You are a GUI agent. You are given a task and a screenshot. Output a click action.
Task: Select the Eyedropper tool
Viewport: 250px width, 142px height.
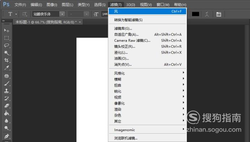tap(7, 68)
